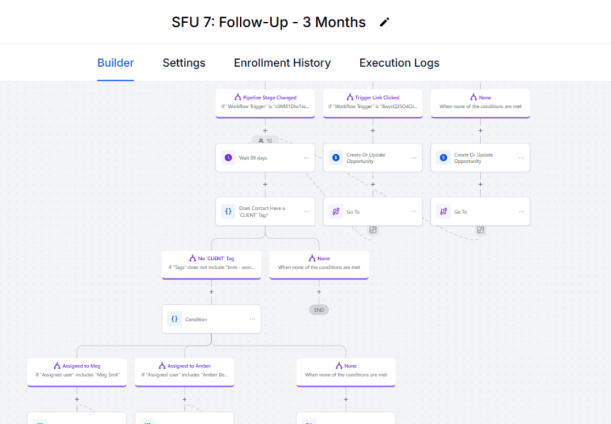Select the No 'CLIENT' Tag branch node
The height and width of the screenshot is (424, 611).
tap(211, 264)
